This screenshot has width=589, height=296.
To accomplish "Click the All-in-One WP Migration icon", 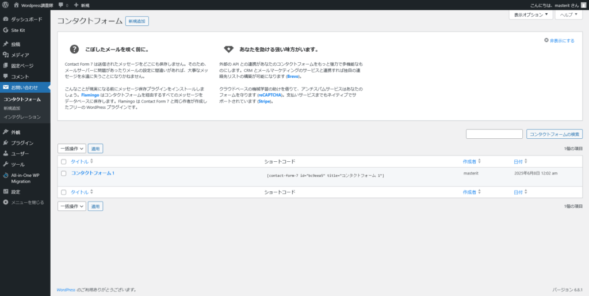I will click(6, 175).
